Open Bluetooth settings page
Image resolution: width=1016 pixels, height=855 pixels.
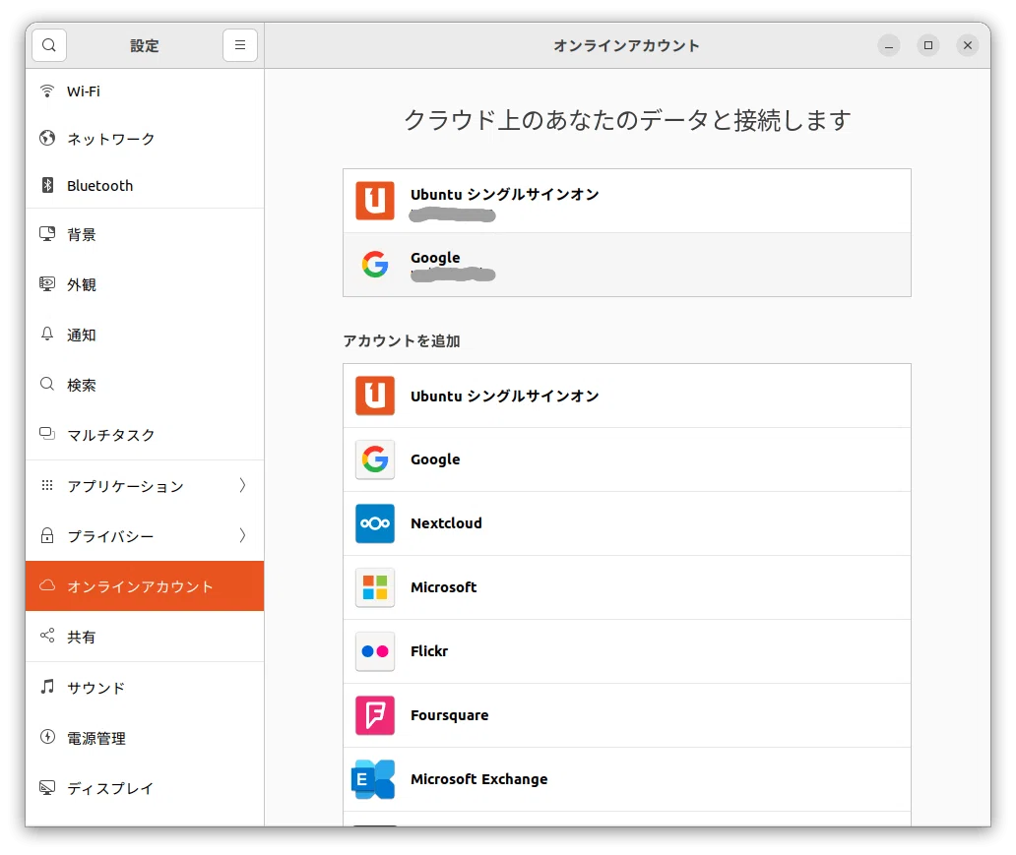pos(145,185)
